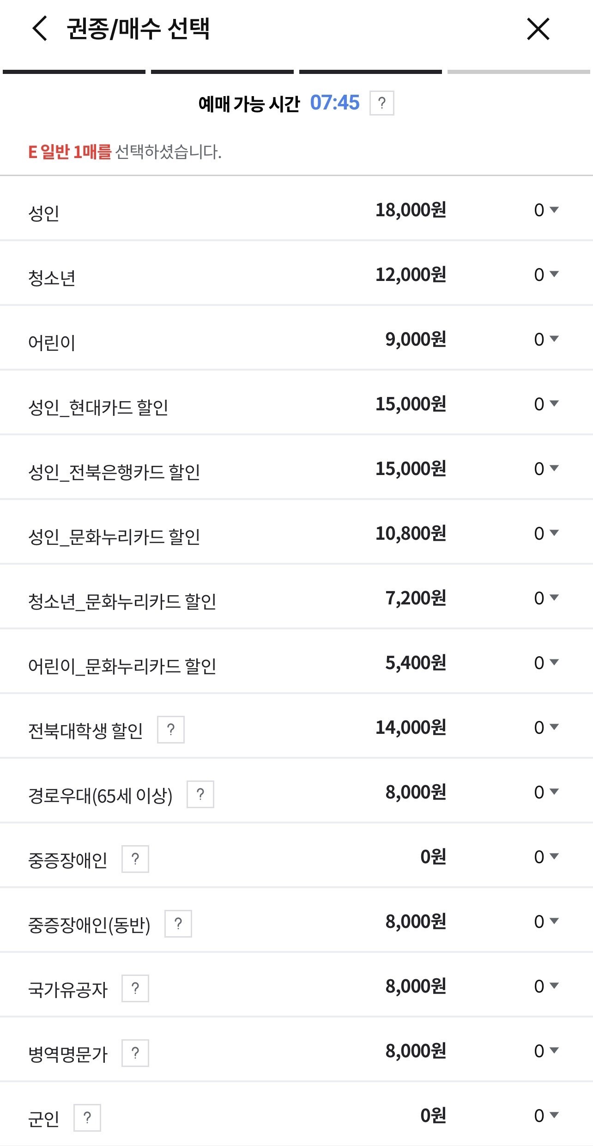Image resolution: width=593 pixels, height=1146 pixels.
Task: View 국가유공자 discount details icon
Action: pyautogui.click(x=135, y=988)
